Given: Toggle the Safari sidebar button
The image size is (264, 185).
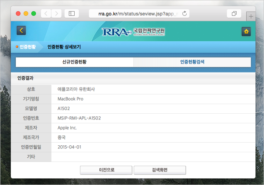Looking at the screenshot, I should click(72, 13).
